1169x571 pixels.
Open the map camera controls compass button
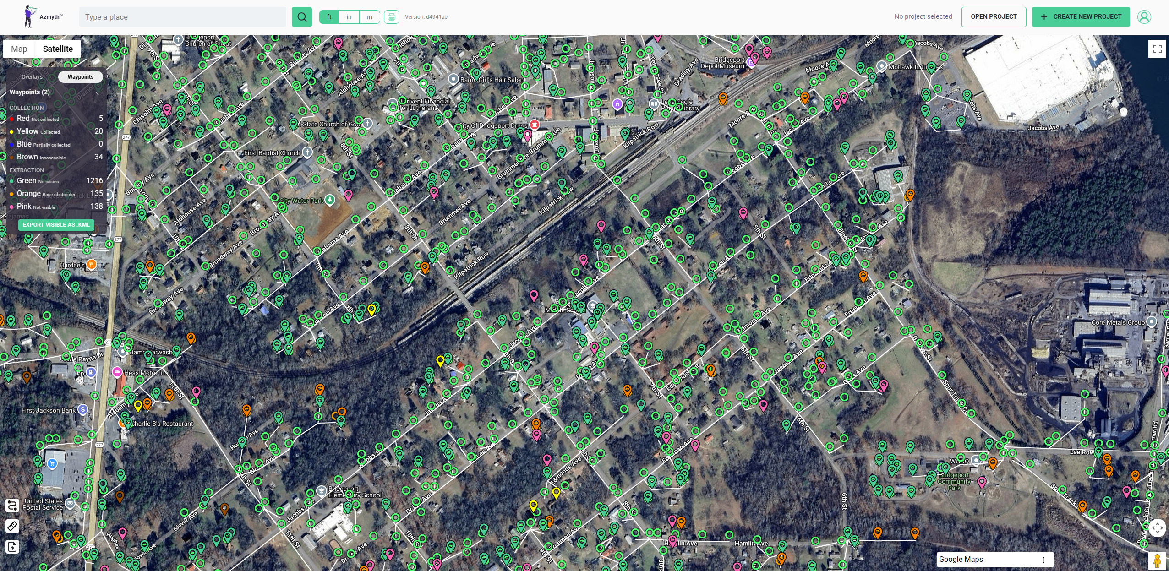click(x=1157, y=527)
